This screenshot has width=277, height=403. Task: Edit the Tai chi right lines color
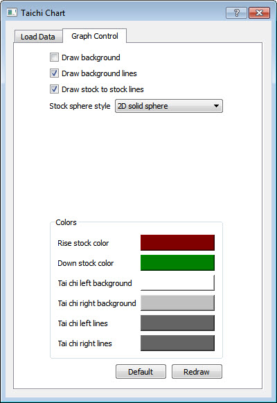177,343
